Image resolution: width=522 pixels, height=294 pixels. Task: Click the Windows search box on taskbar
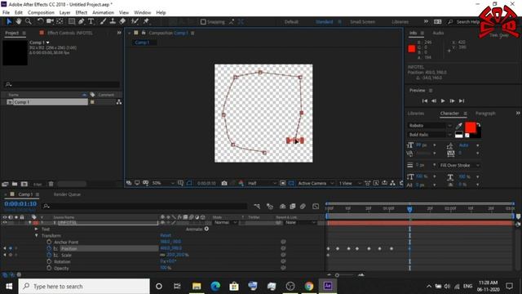pyautogui.click(x=84, y=286)
